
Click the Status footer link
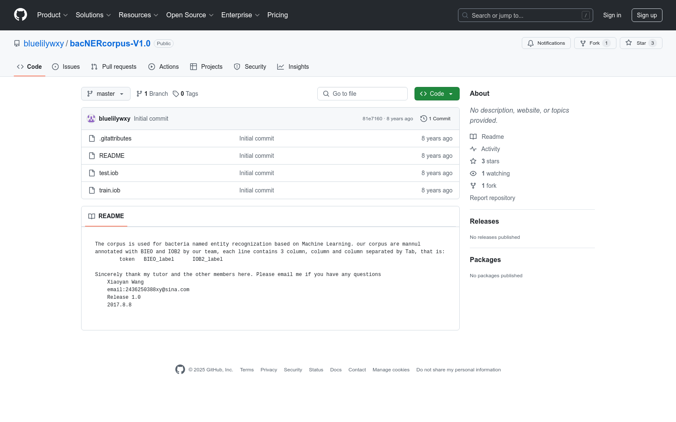[316, 370]
